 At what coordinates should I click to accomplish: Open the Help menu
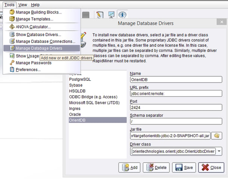point(35,5)
